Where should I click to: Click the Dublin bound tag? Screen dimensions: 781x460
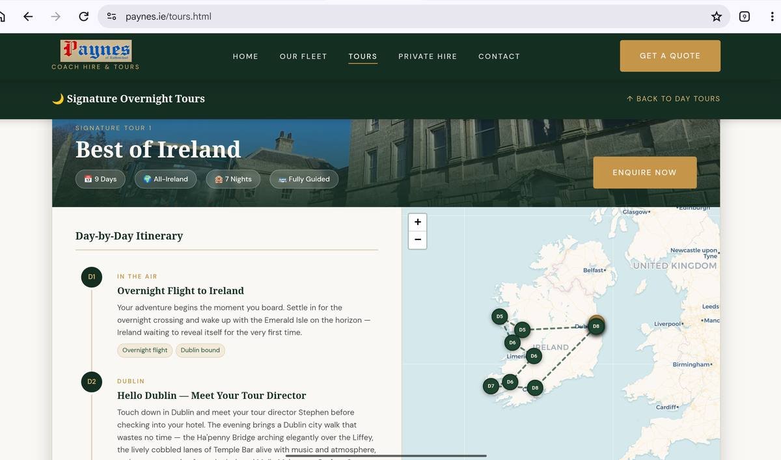[x=200, y=350]
